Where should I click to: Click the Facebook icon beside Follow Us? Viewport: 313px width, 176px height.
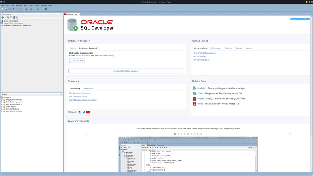click(x=80, y=112)
